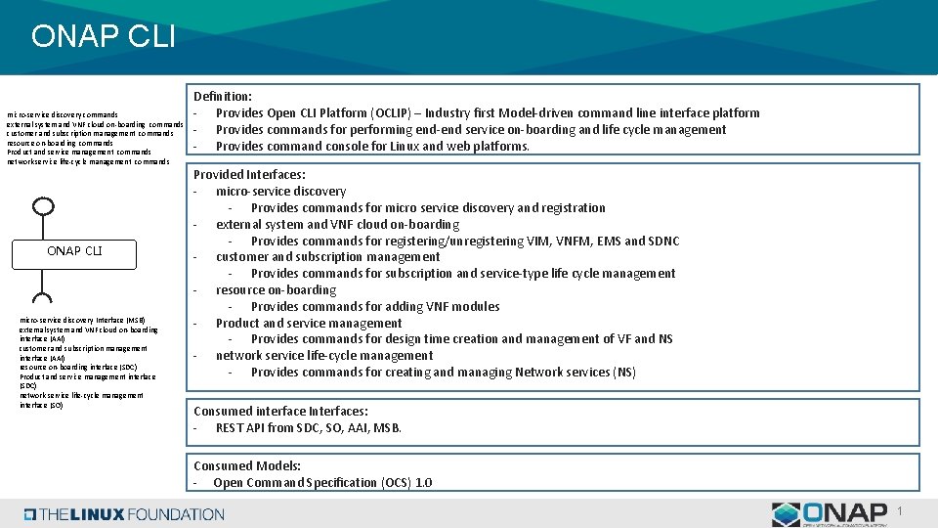This screenshot has width=938, height=528.
Task: Click small label network service life-cycle management interface (SO)
Action: coord(81,400)
